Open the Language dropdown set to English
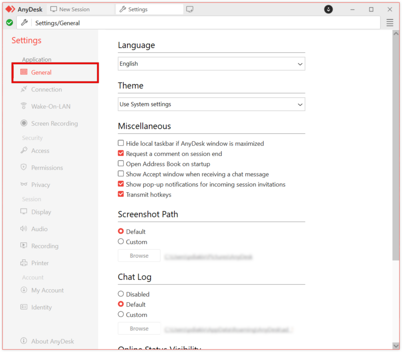 click(x=212, y=64)
